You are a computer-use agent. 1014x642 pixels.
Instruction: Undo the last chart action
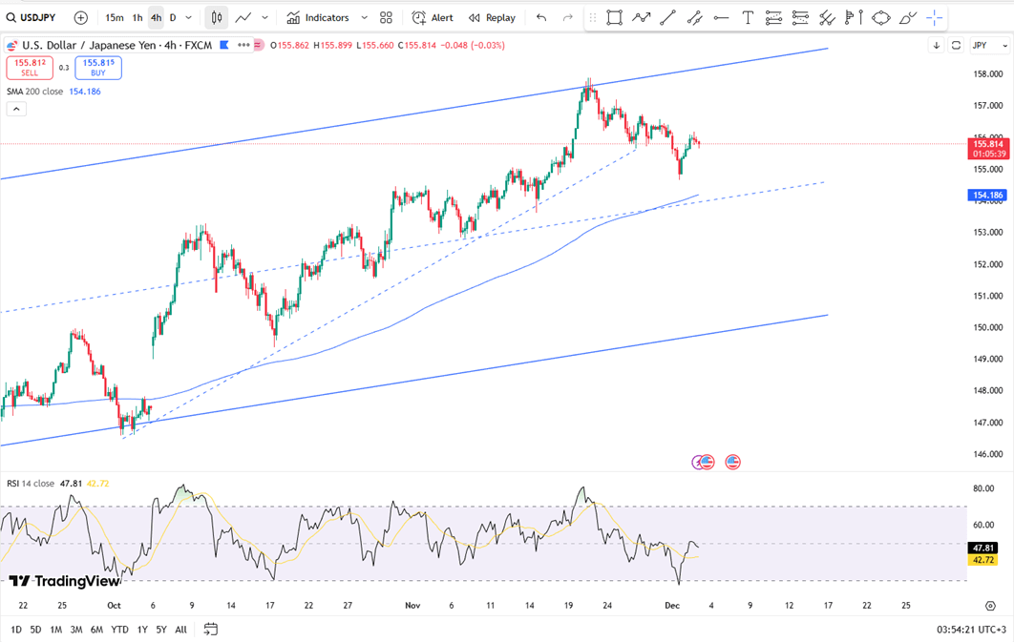[x=541, y=17]
